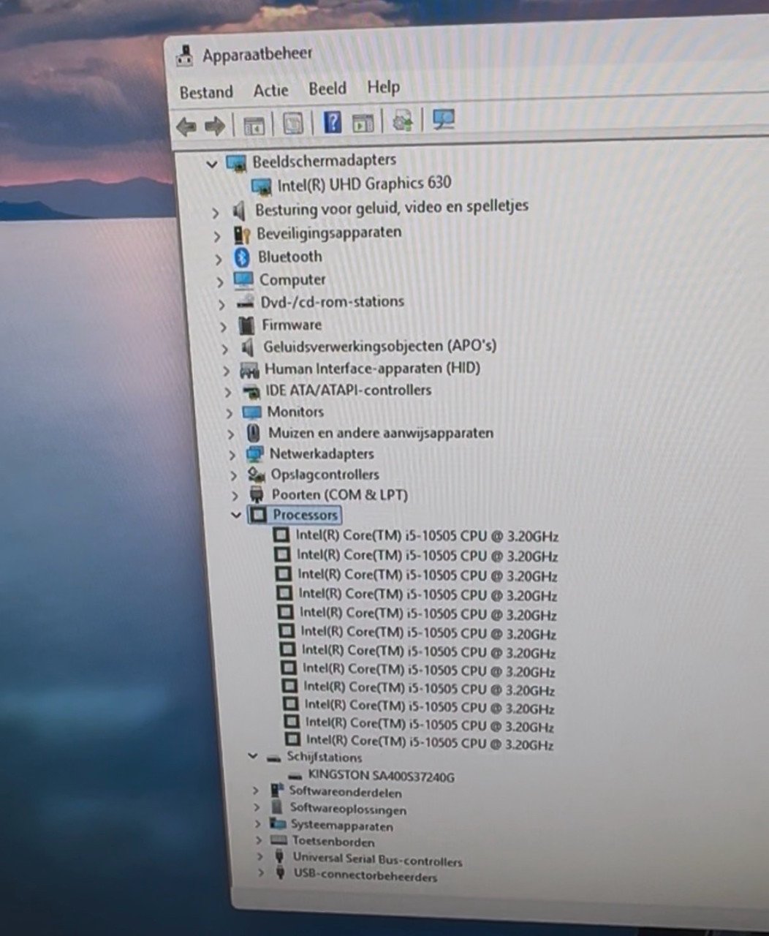
Task: Collapse the Processors category
Action: point(235,515)
